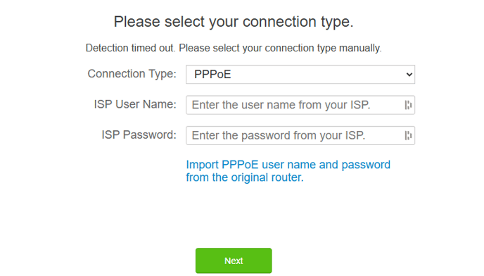Click the autofill icon in ISP Password field

[x=408, y=135]
